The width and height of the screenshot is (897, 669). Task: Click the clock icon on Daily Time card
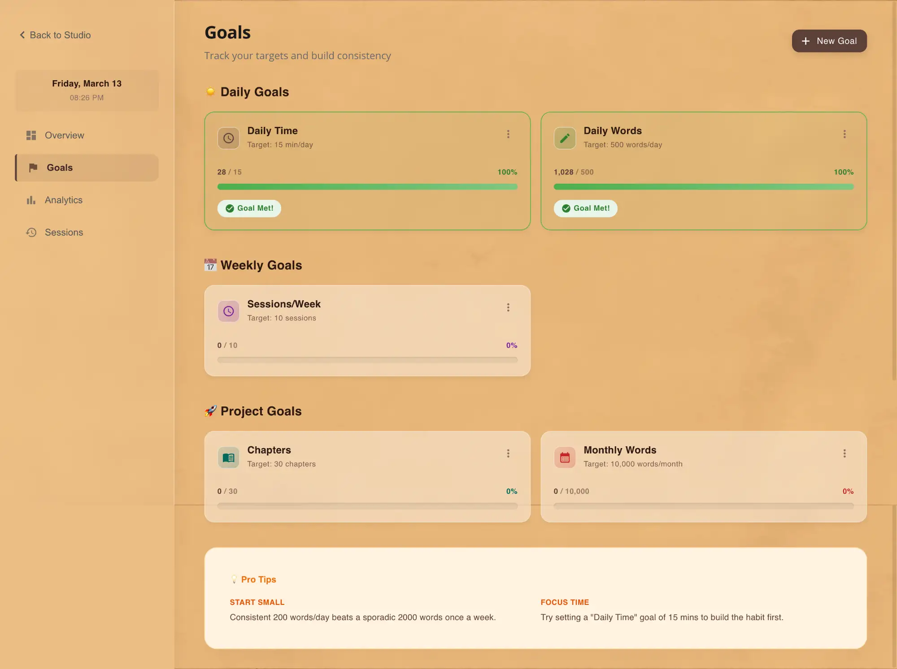(228, 138)
